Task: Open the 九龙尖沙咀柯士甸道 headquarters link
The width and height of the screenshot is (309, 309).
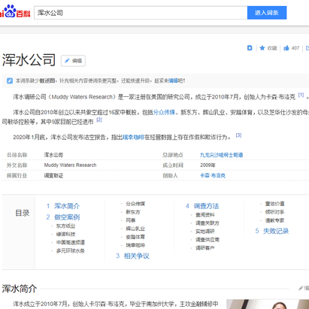Action: pos(221,155)
